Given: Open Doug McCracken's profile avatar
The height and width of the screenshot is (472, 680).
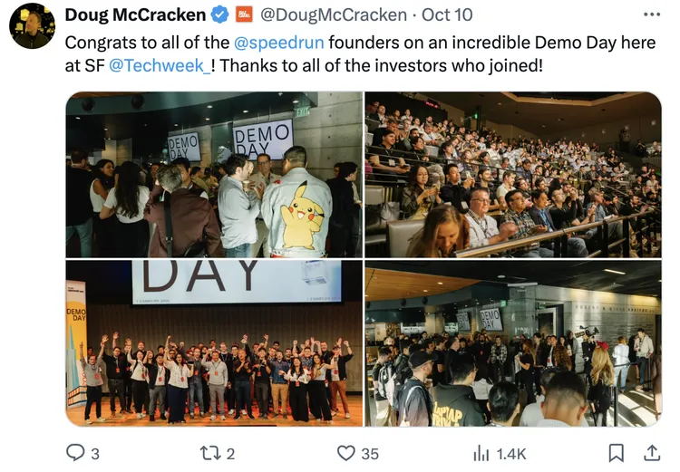Looking at the screenshot, I should pyautogui.click(x=32, y=26).
